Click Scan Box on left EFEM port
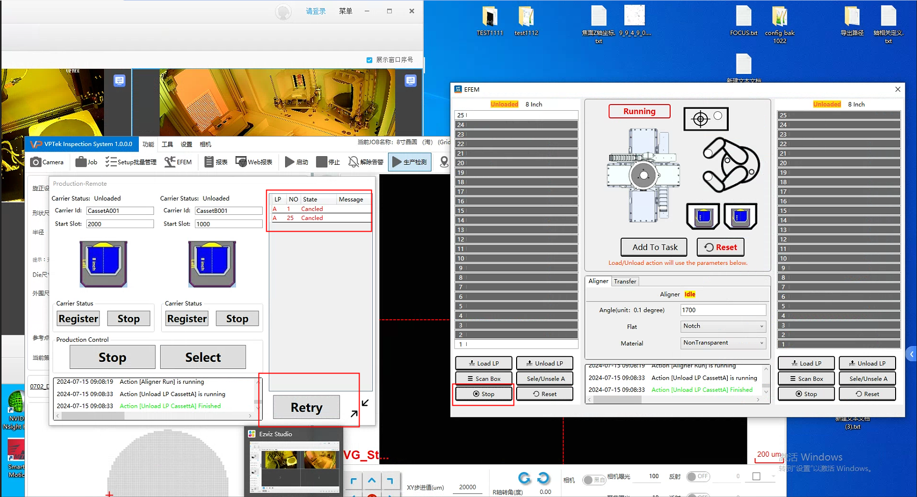 pyautogui.click(x=484, y=379)
